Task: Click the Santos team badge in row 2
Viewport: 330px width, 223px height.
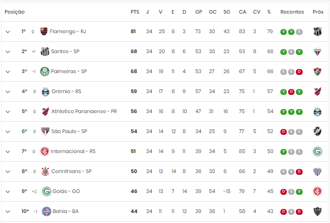Action: [x=45, y=51]
